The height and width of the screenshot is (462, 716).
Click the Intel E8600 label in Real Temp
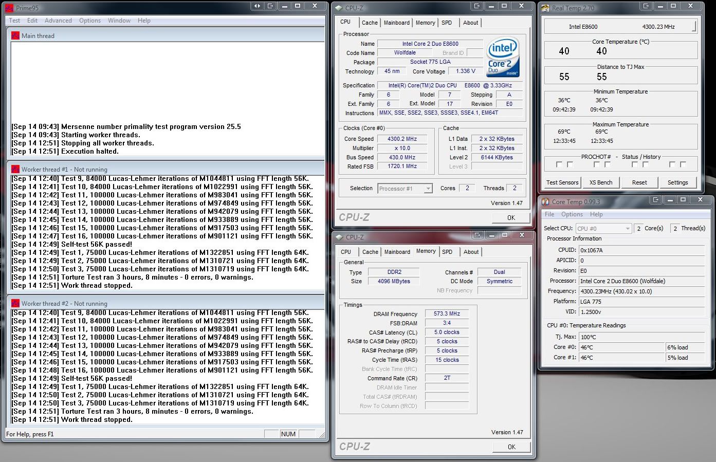pos(583,27)
